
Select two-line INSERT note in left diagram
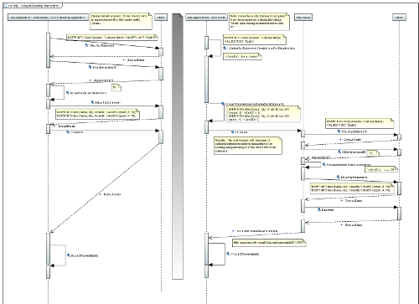[x=97, y=114]
